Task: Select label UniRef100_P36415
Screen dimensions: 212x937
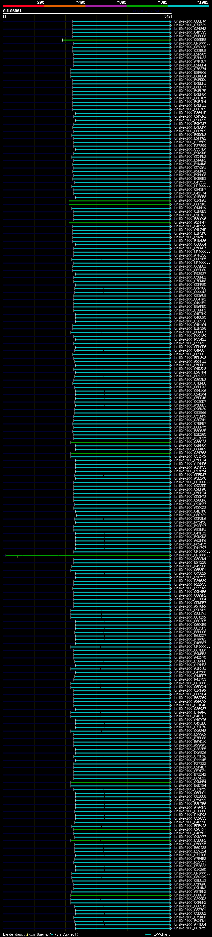Action: pyautogui.click(x=190, y=113)
